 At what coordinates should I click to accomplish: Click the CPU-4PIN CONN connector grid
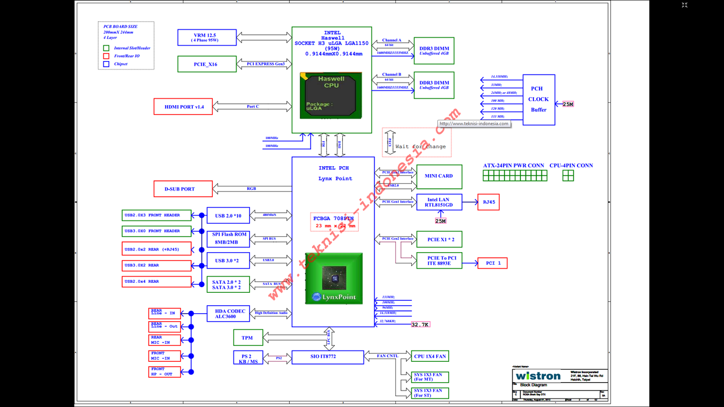(x=568, y=176)
